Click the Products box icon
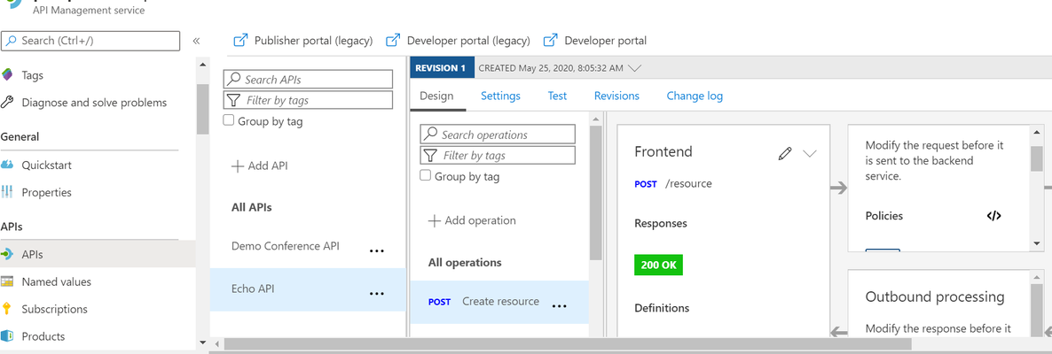 coord(7,336)
